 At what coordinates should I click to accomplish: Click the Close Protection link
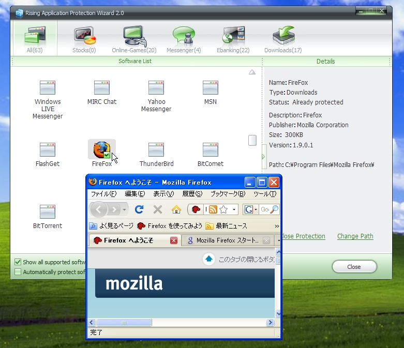pyautogui.click(x=304, y=236)
